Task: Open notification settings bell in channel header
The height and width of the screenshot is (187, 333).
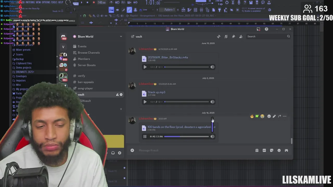Action: pyautogui.click(x=226, y=37)
